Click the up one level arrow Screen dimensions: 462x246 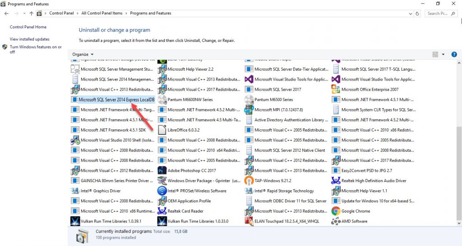click(31, 14)
